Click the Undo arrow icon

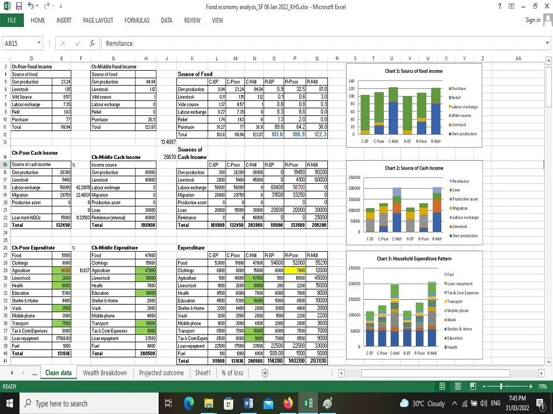(x=30, y=6)
